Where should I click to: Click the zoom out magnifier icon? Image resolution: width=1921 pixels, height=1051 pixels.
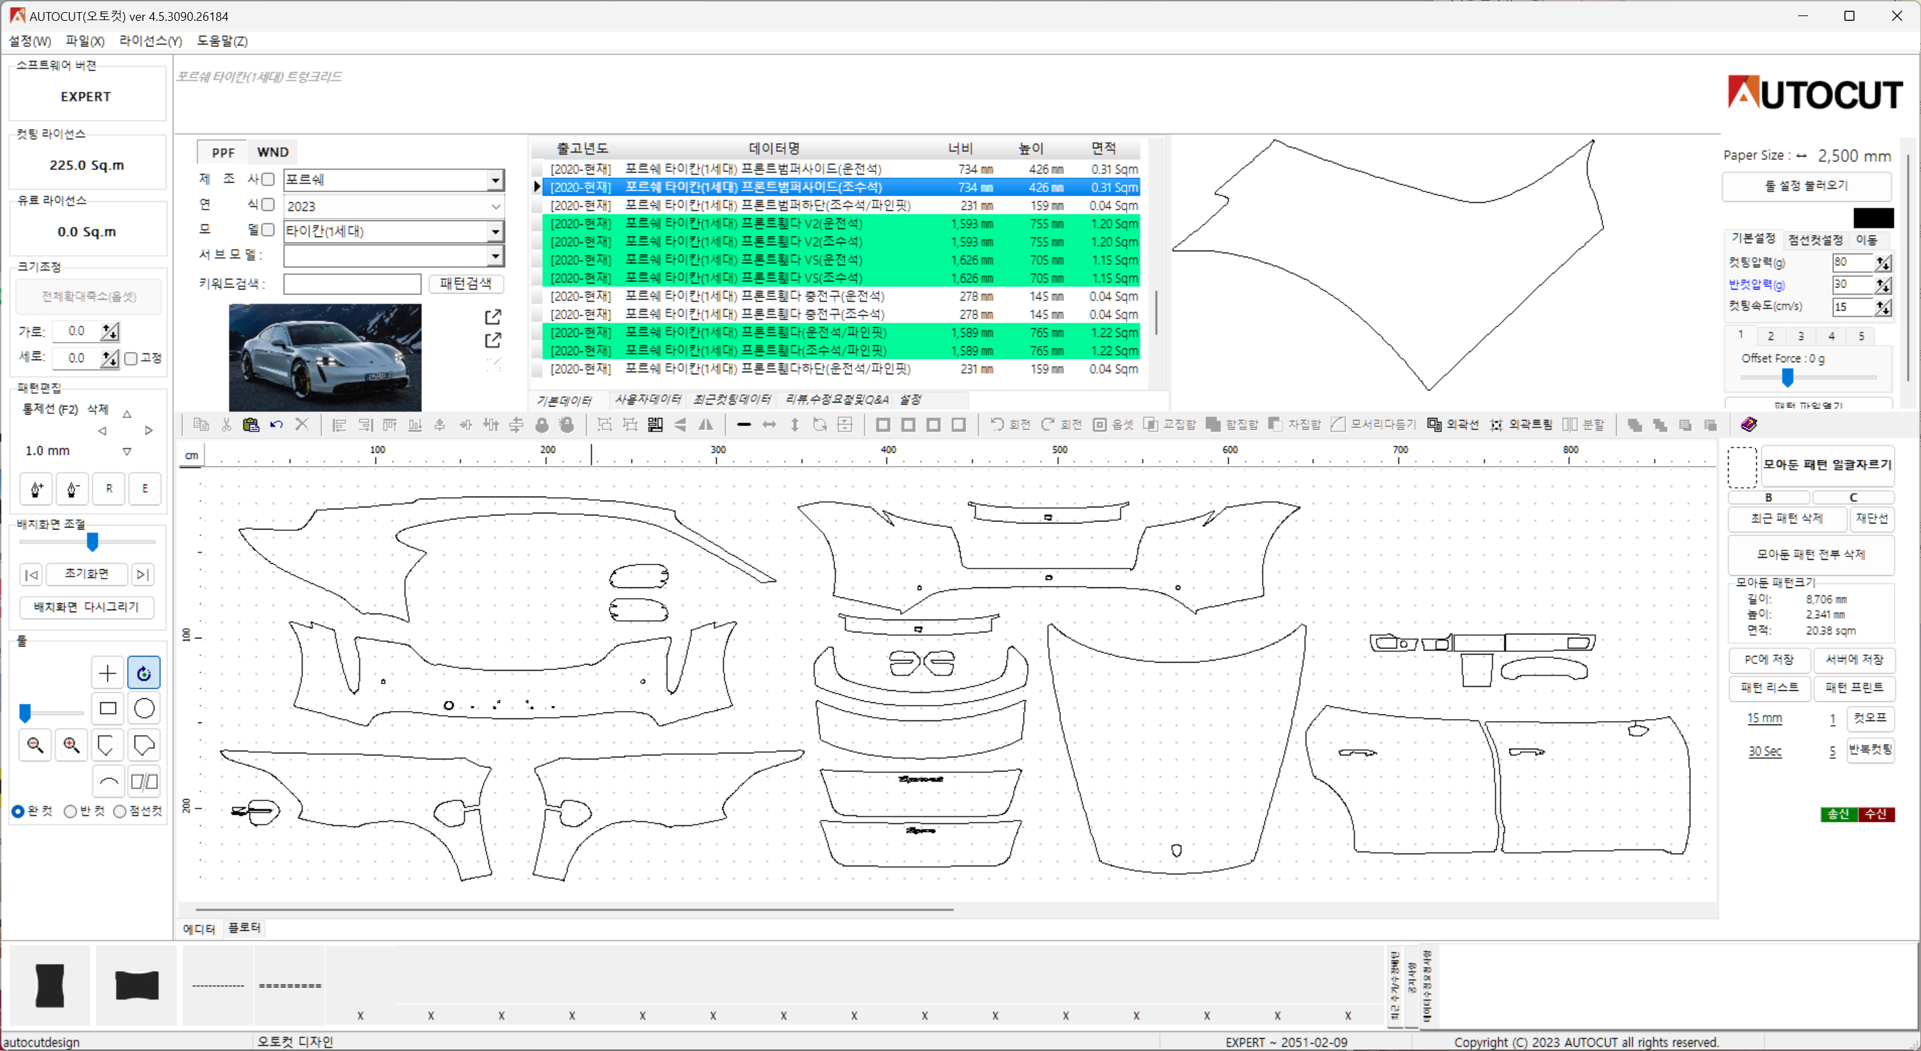pyautogui.click(x=35, y=745)
